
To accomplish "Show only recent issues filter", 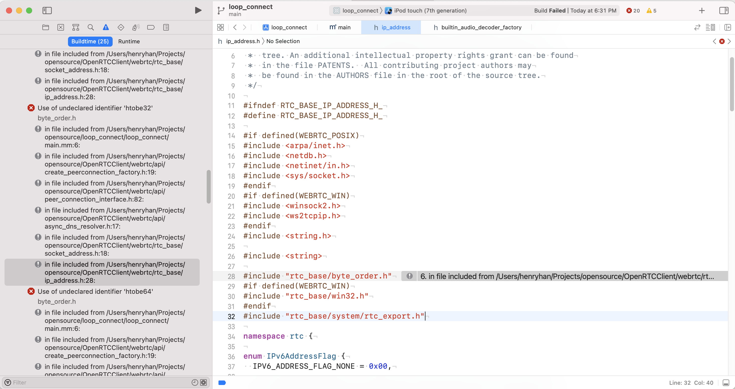I will coord(195,382).
